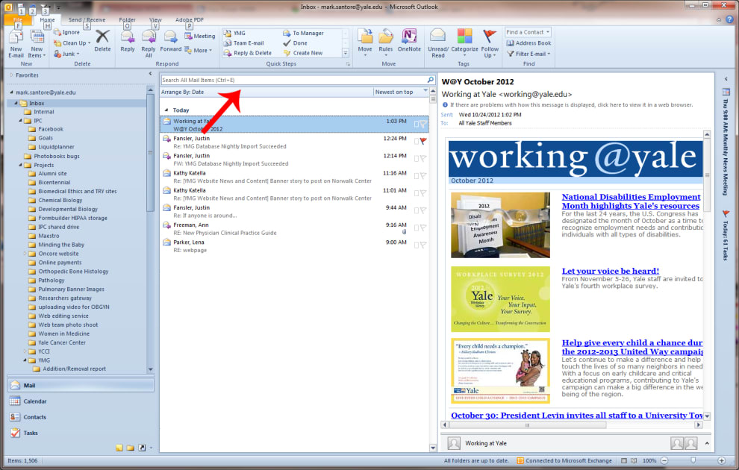Viewport: 739px width, 470px height.
Task: Switch to the Send / Receive tab
Action: pos(87,20)
